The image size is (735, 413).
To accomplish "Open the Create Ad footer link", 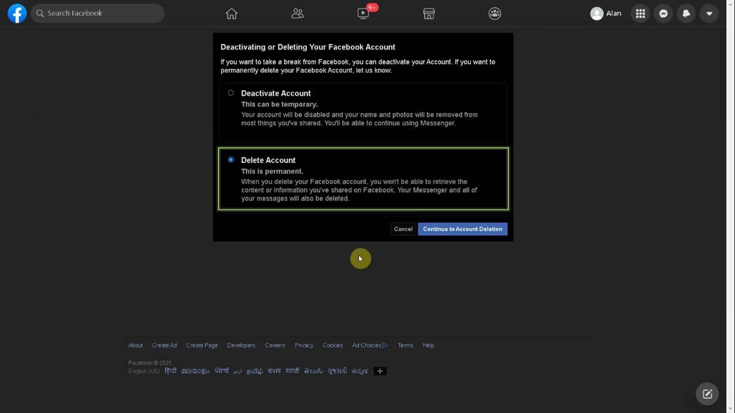I will (x=164, y=345).
